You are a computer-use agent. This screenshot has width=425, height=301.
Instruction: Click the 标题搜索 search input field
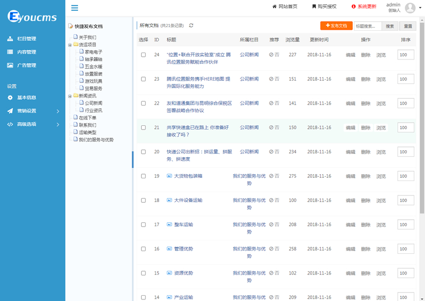coord(368,25)
